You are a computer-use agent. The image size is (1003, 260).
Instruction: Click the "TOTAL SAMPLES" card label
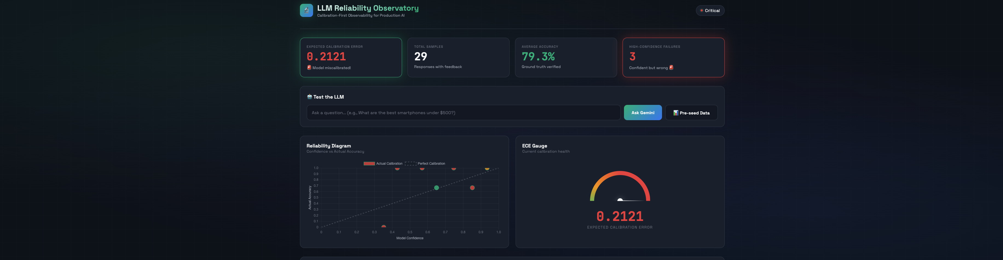429,47
